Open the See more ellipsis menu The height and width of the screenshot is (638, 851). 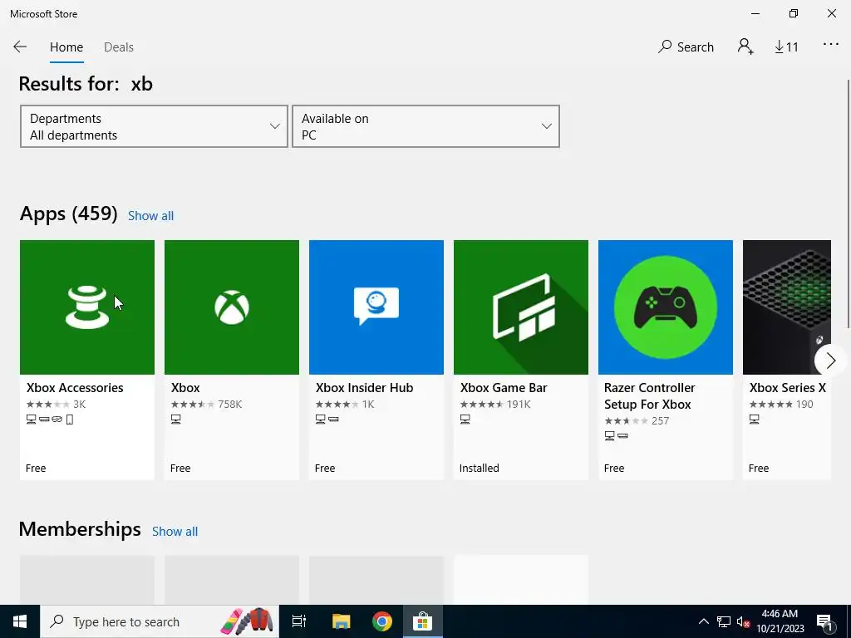830,45
